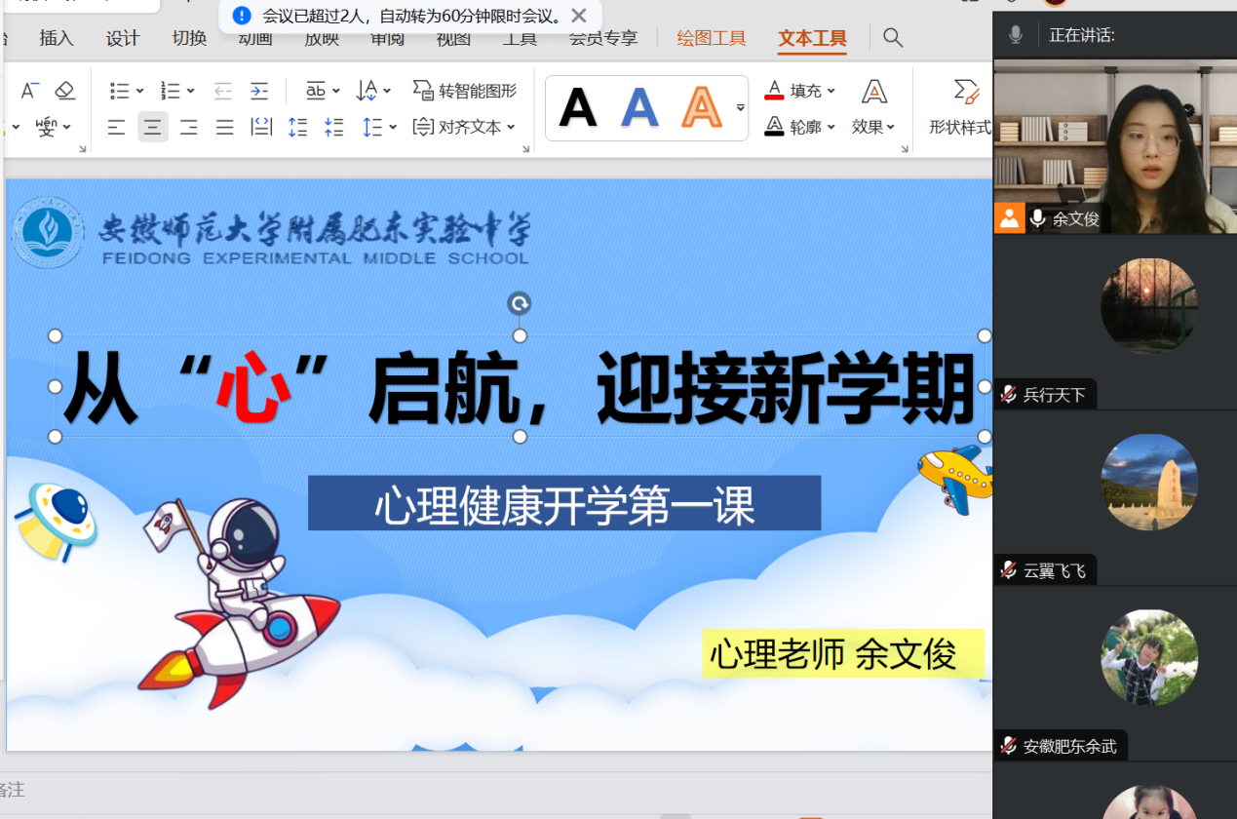Click the numbered list icon
Image resolution: width=1237 pixels, height=819 pixels.
pos(171,91)
